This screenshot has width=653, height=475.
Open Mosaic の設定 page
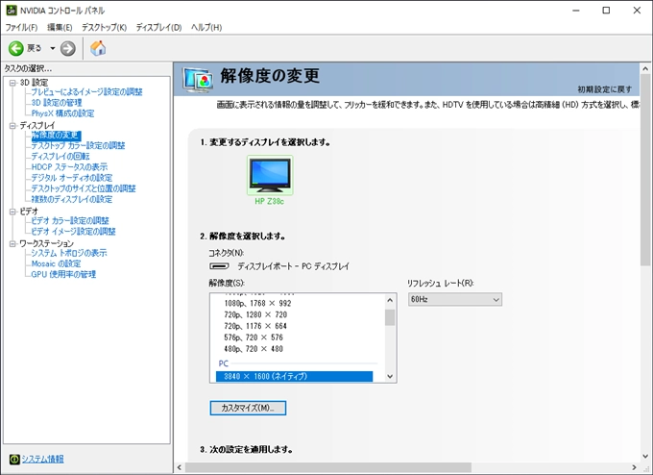(x=57, y=264)
